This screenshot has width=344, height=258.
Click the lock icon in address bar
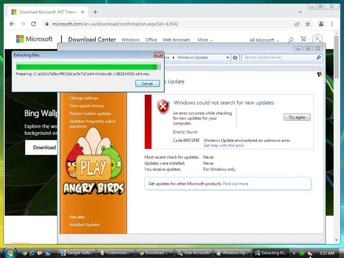point(47,24)
